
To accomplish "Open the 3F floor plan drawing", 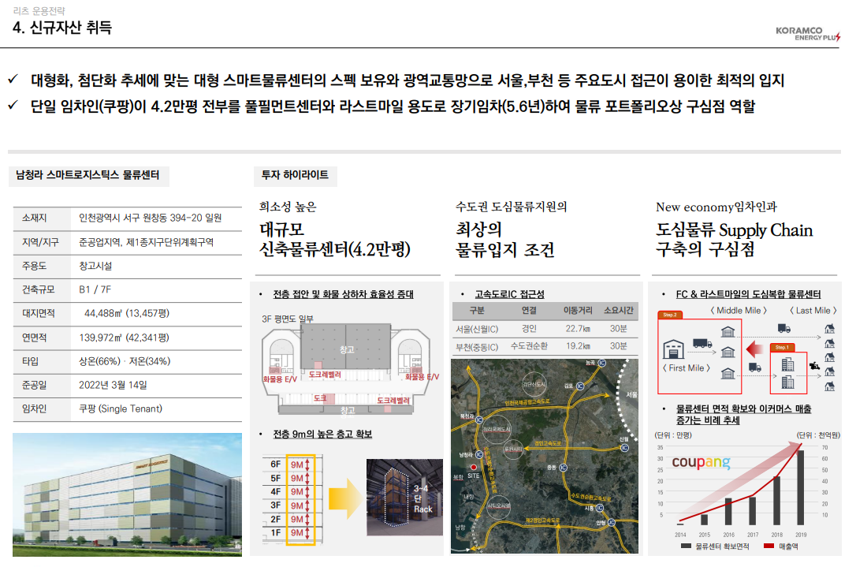I will [x=346, y=369].
